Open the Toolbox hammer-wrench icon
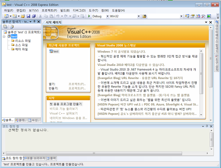 click(x=203, y=16)
